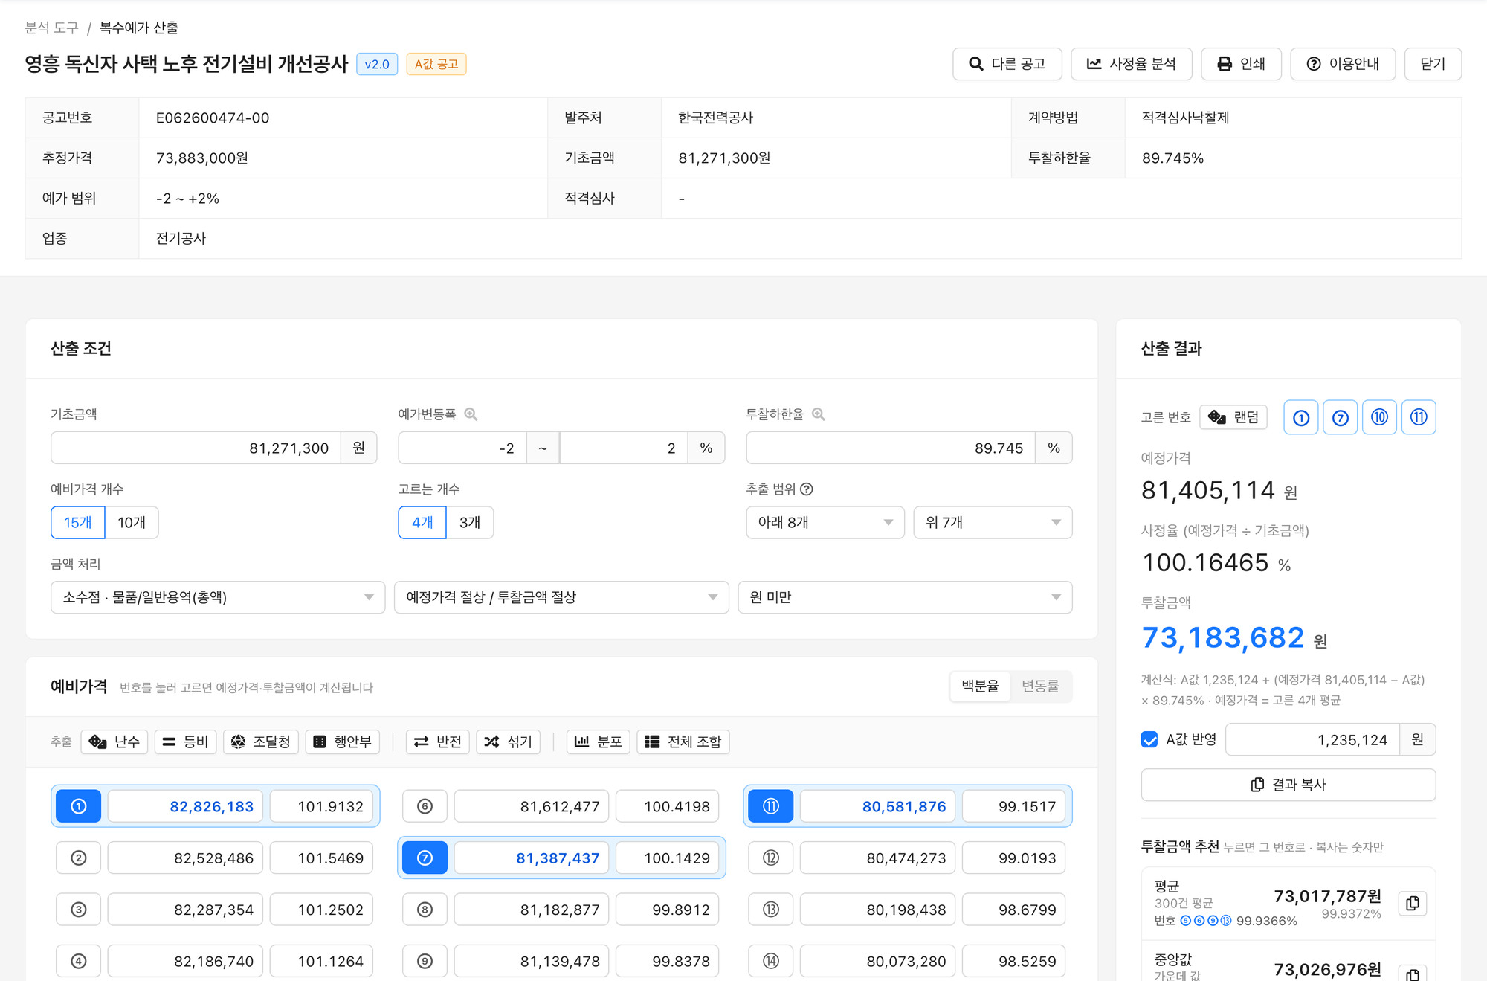Select preliminary price number 3
Viewport: 1487px width, 981px height.
tap(79, 910)
